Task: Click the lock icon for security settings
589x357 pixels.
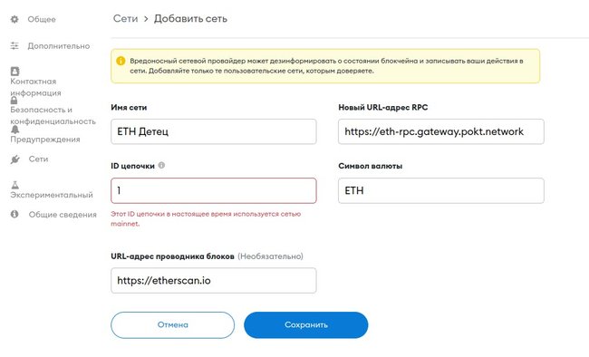Action: tap(14, 100)
